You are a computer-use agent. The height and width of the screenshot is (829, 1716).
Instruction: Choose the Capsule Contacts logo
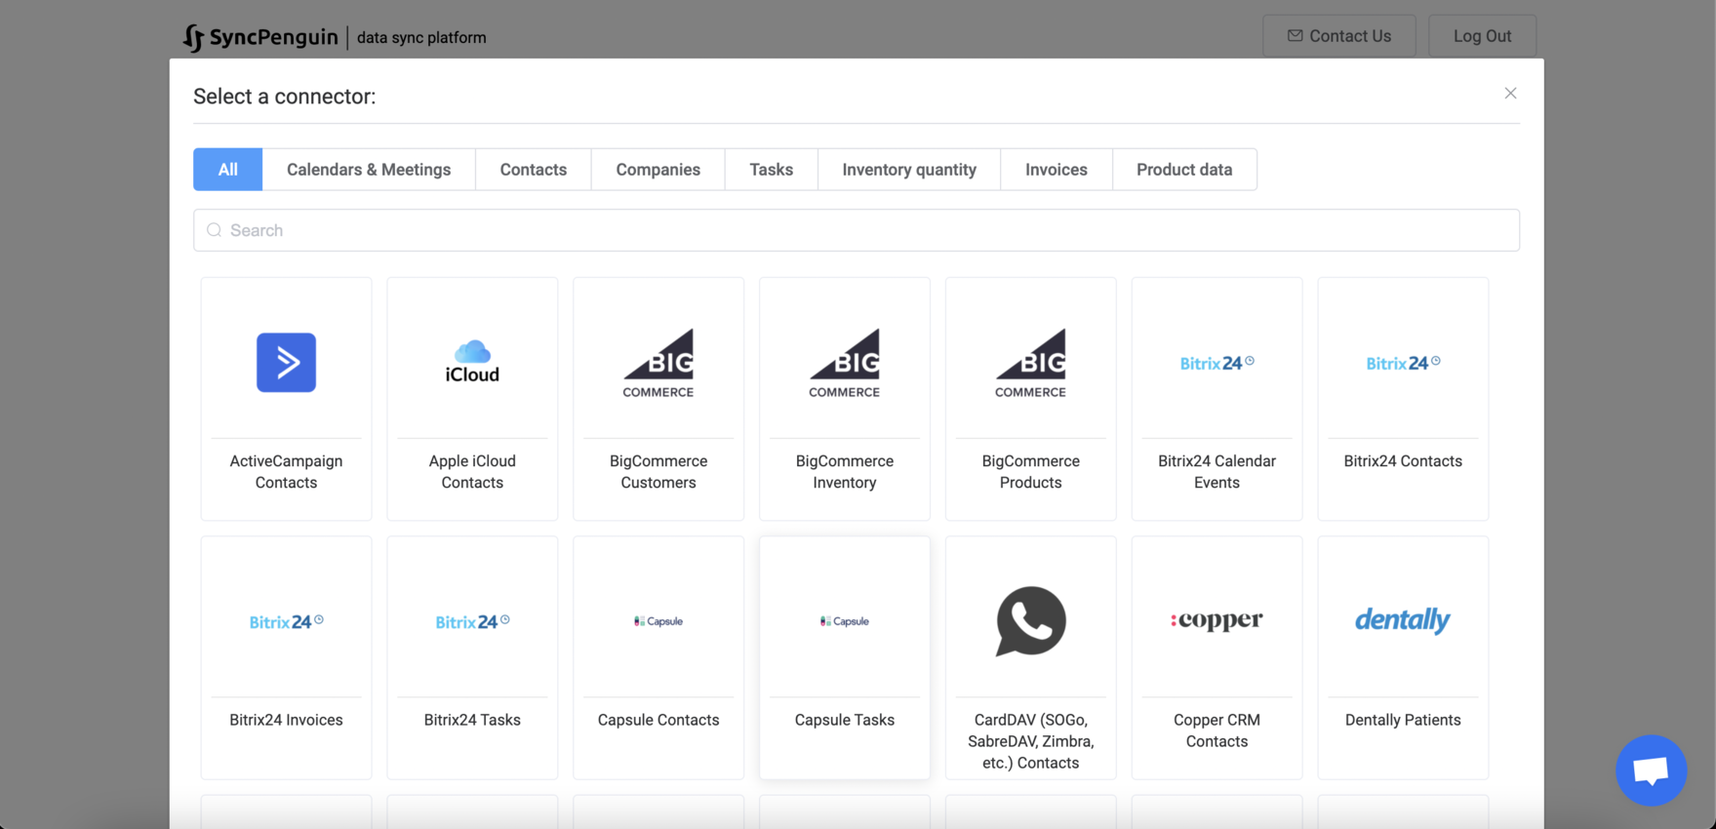click(x=658, y=621)
